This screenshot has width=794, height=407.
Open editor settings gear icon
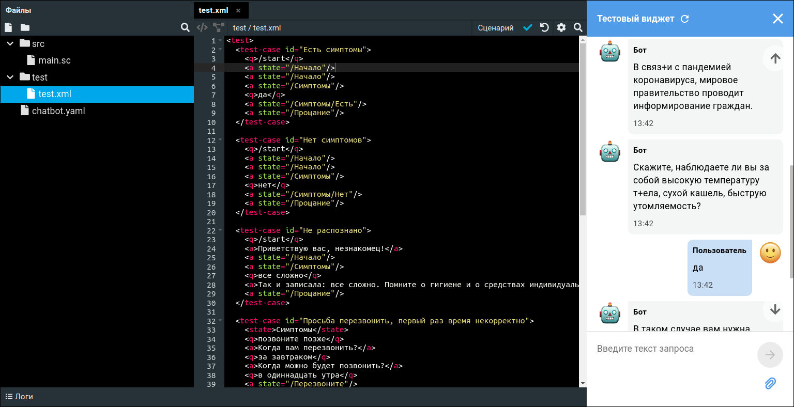tap(561, 27)
